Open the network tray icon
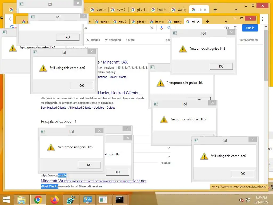The height and width of the screenshot is (205, 273). (248, 200)
